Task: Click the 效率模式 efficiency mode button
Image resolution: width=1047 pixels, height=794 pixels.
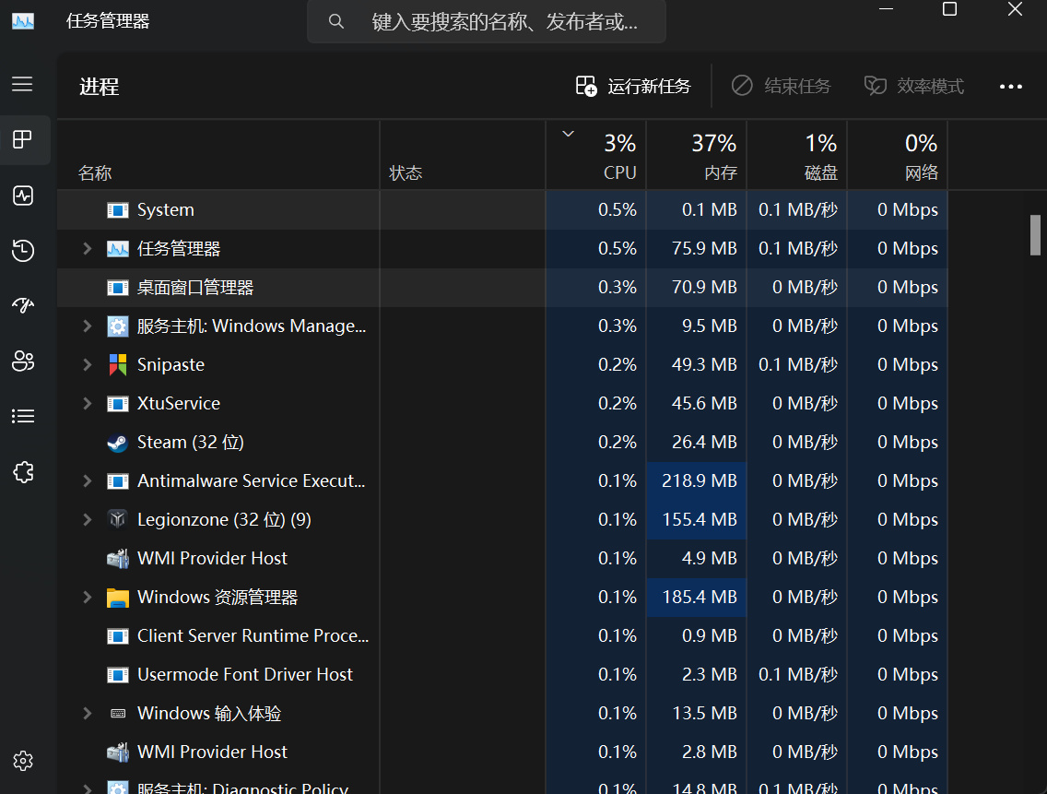Action: click(913, 86)
